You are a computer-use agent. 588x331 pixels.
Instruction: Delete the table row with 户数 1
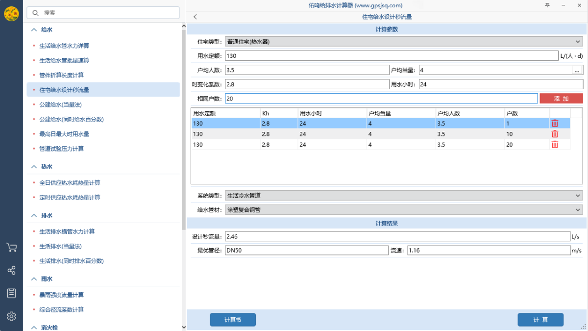click(x=555, y=124)
